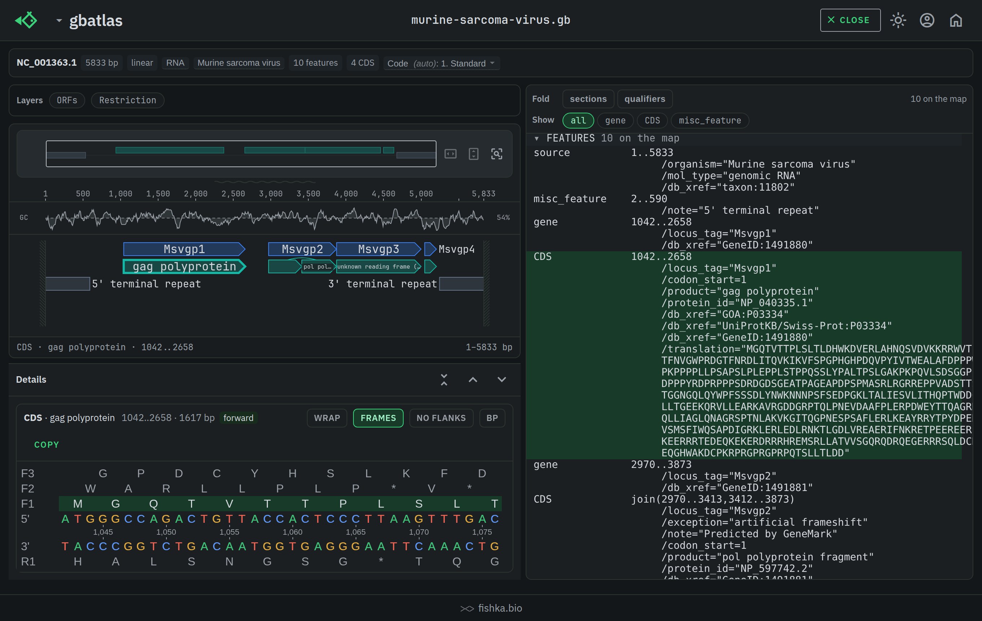Select the pol pol… CDS feature

(x=318, y=267)
